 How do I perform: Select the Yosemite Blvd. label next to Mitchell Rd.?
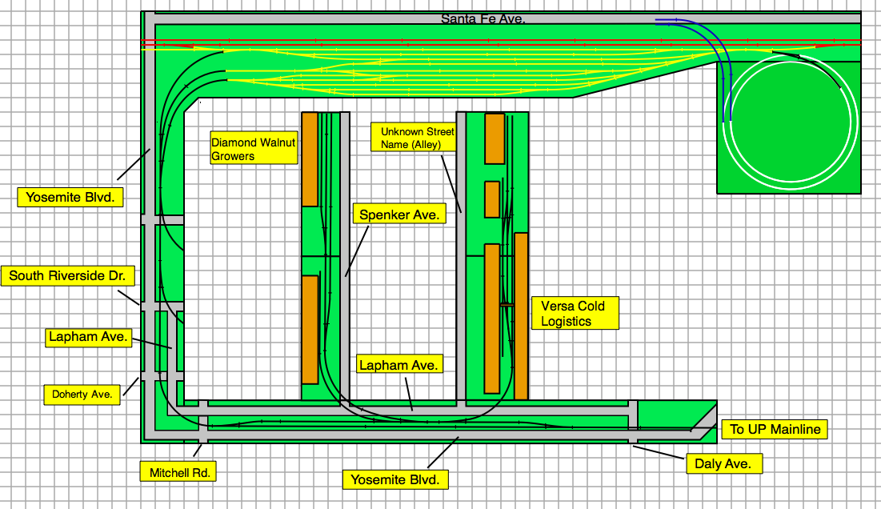(x=395, y=479)
